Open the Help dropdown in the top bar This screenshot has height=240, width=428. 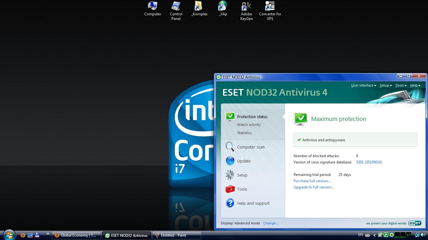coord(415,85)
